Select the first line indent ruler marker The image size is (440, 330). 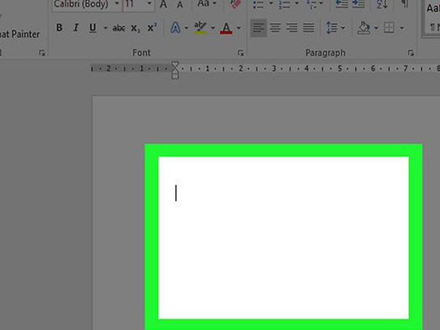pyautogui.click(x=175, y=64)
